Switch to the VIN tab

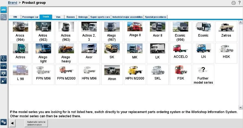pos(15,17)
